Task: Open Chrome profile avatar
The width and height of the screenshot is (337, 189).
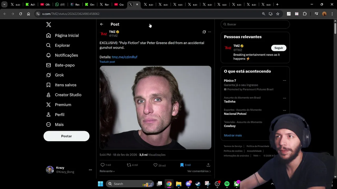Action: point(324,14)
